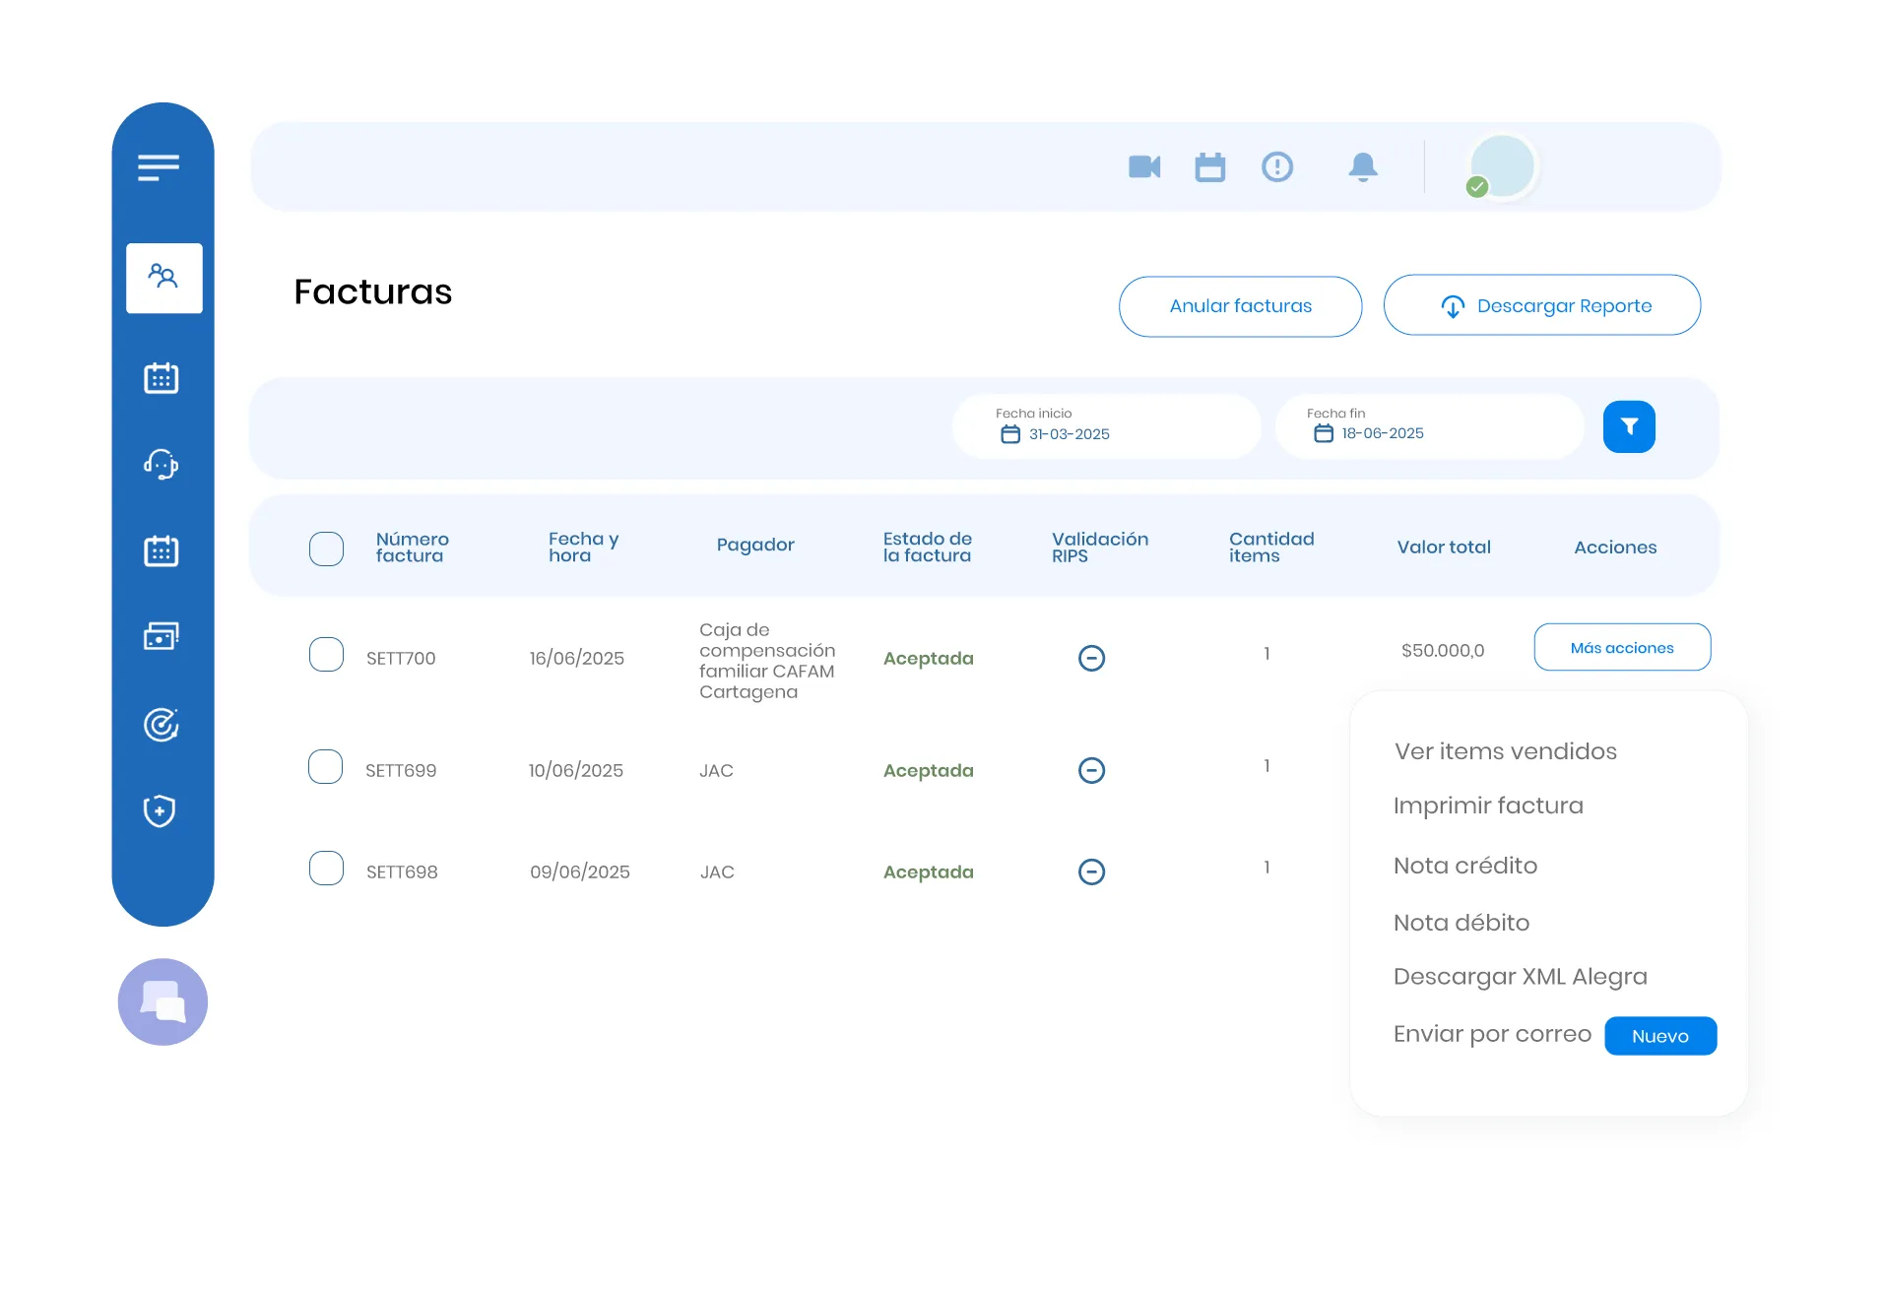Open the target/goals icon in the sidebar
Image resolution: width=1884 pixels, height=1291 pixels.
[162, 726]
